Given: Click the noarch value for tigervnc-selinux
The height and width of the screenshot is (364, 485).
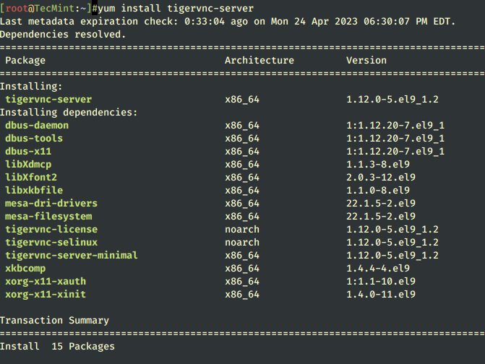Looking at the screenshot, I should pos(242,242).
